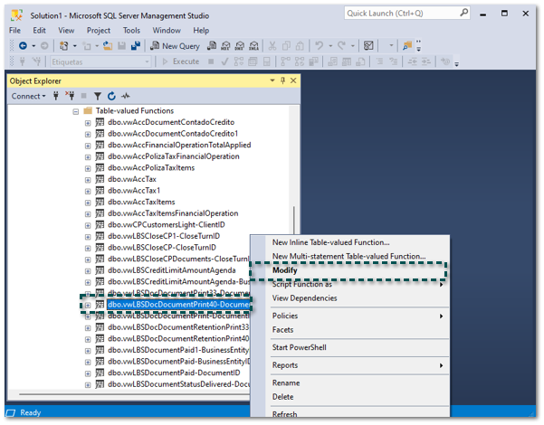Image resolution: width=544 pixels, height=425 pixels.
Task: Open the Etiquetas database combo box
Action: [100, 62]
